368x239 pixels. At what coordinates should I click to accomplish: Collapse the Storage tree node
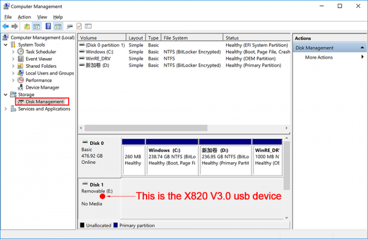click(6, 95)
